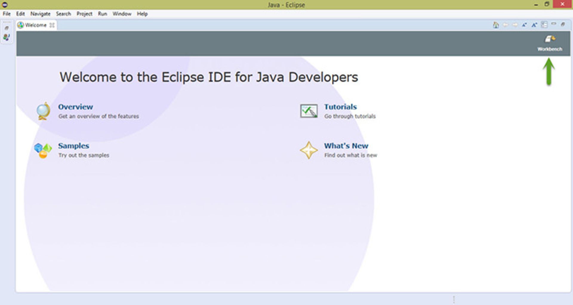The image size is (573, 305).
Task: Open the Samples link
Action: [74, 146]
